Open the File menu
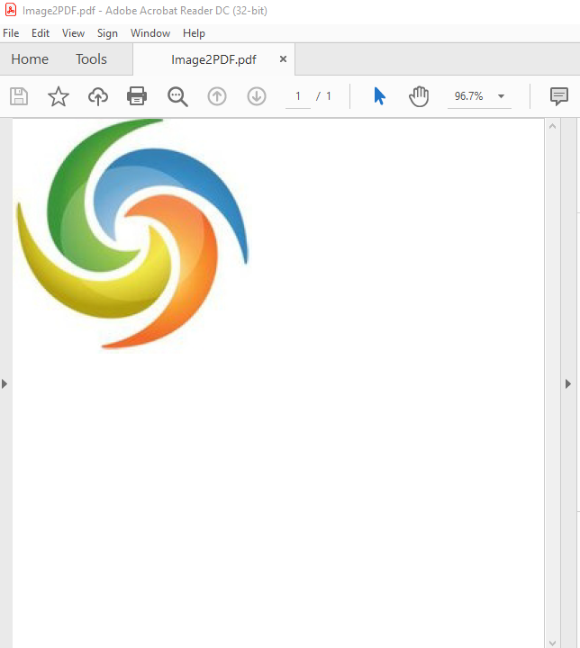Viewport: 580px width, 648px height. (11, 33)
